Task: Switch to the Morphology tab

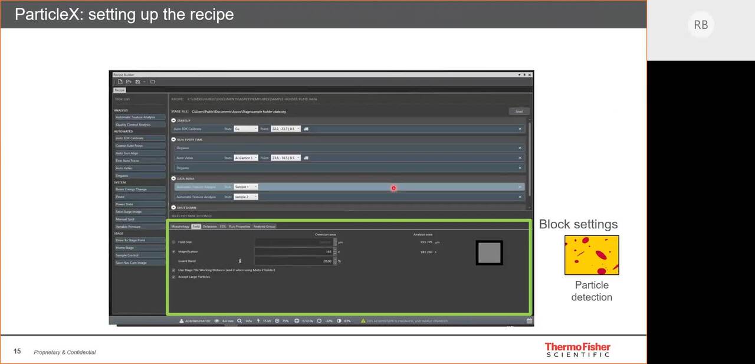Action: tap(180, 227)
